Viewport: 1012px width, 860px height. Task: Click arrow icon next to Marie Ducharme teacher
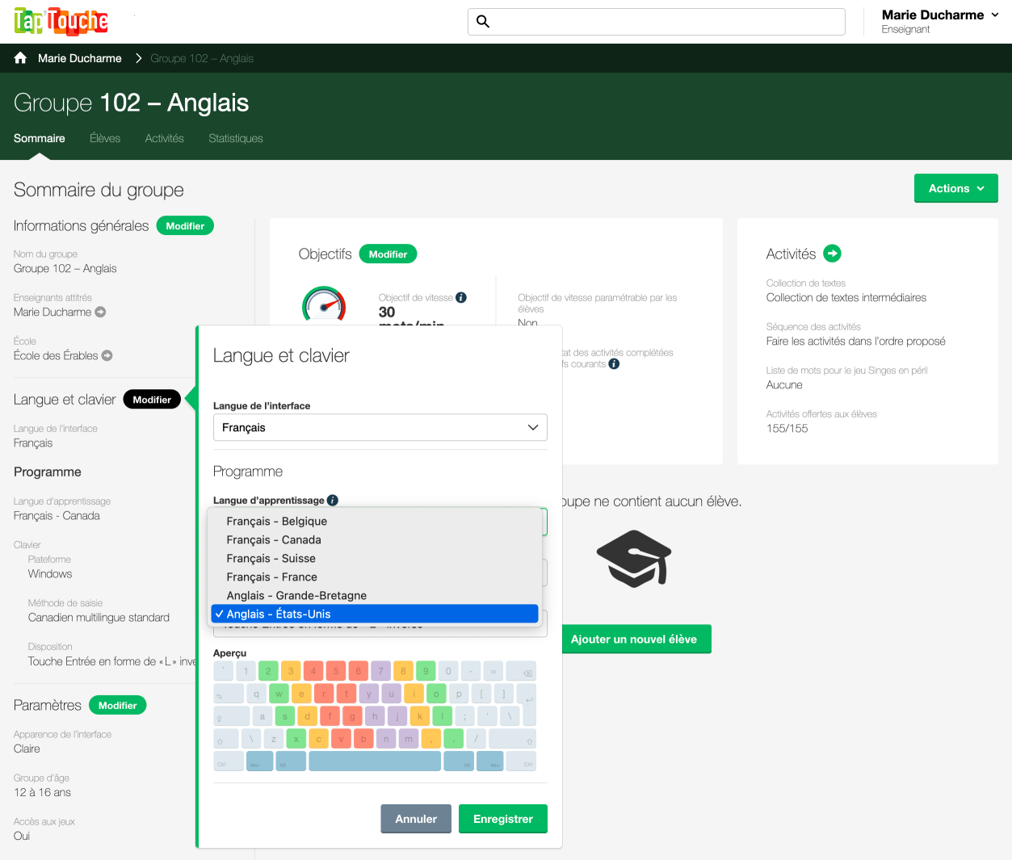click(100, 312)
